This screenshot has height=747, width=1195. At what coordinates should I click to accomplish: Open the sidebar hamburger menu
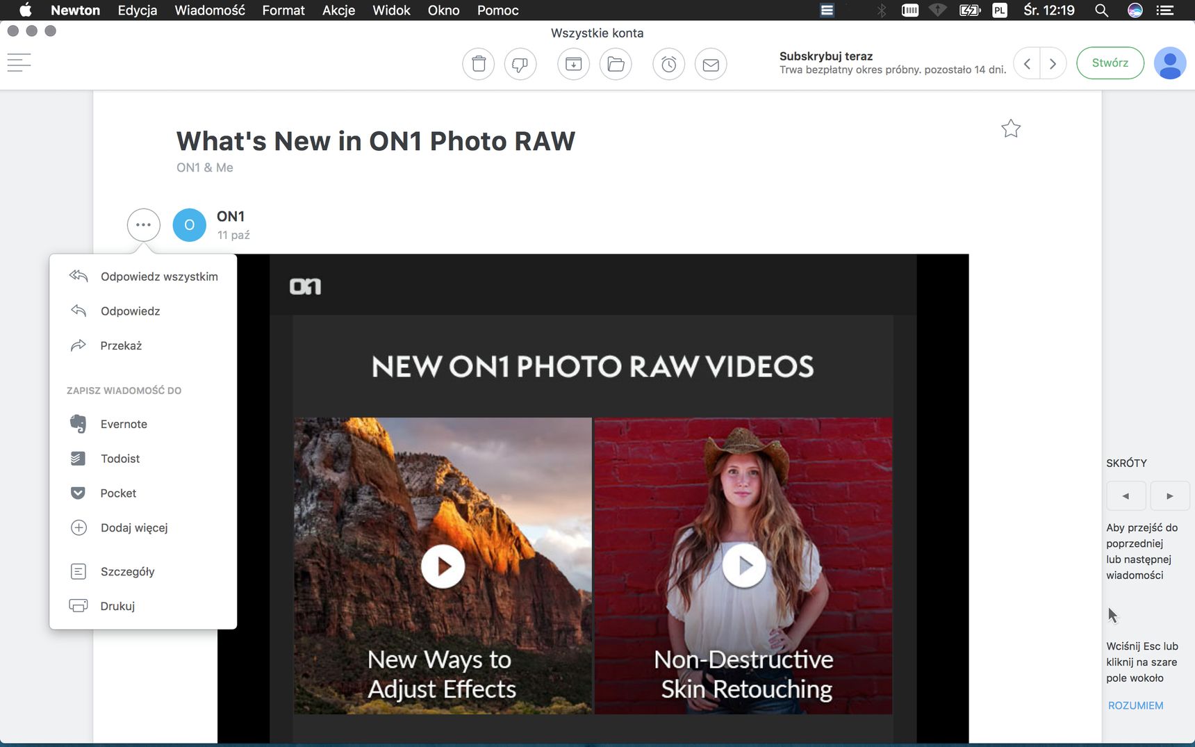pos(19,63)
